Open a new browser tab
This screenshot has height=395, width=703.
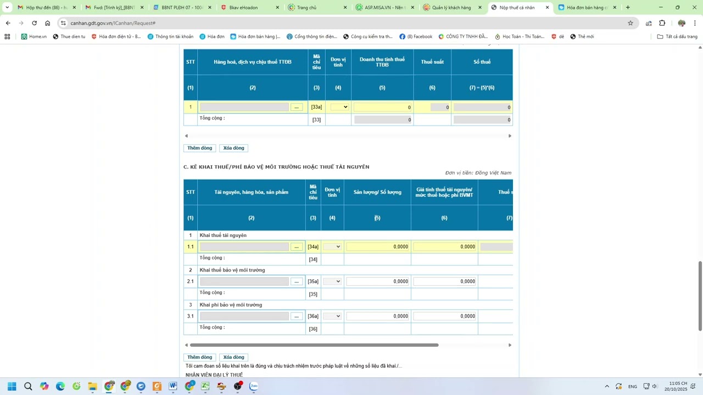point(628,8)
